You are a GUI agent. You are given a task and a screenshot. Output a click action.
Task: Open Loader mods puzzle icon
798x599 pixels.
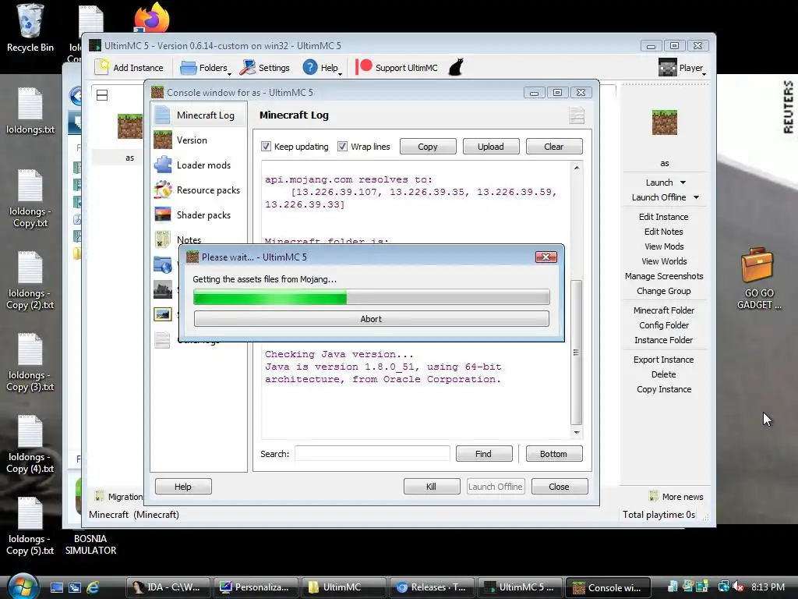pyautogui.click(x=163, y=165)
